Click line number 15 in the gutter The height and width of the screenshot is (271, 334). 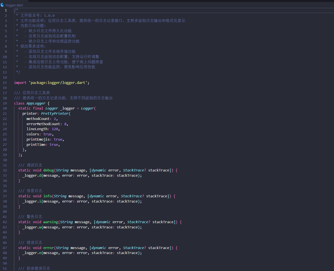[x=5, y=83]
